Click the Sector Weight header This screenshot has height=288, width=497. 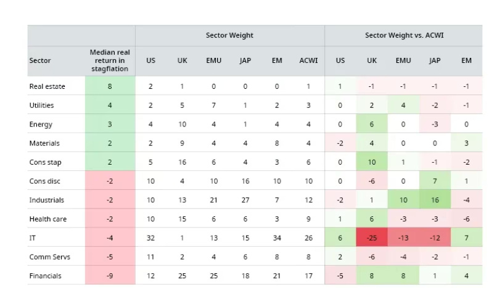pyautogui.click(x=229, y=35)
